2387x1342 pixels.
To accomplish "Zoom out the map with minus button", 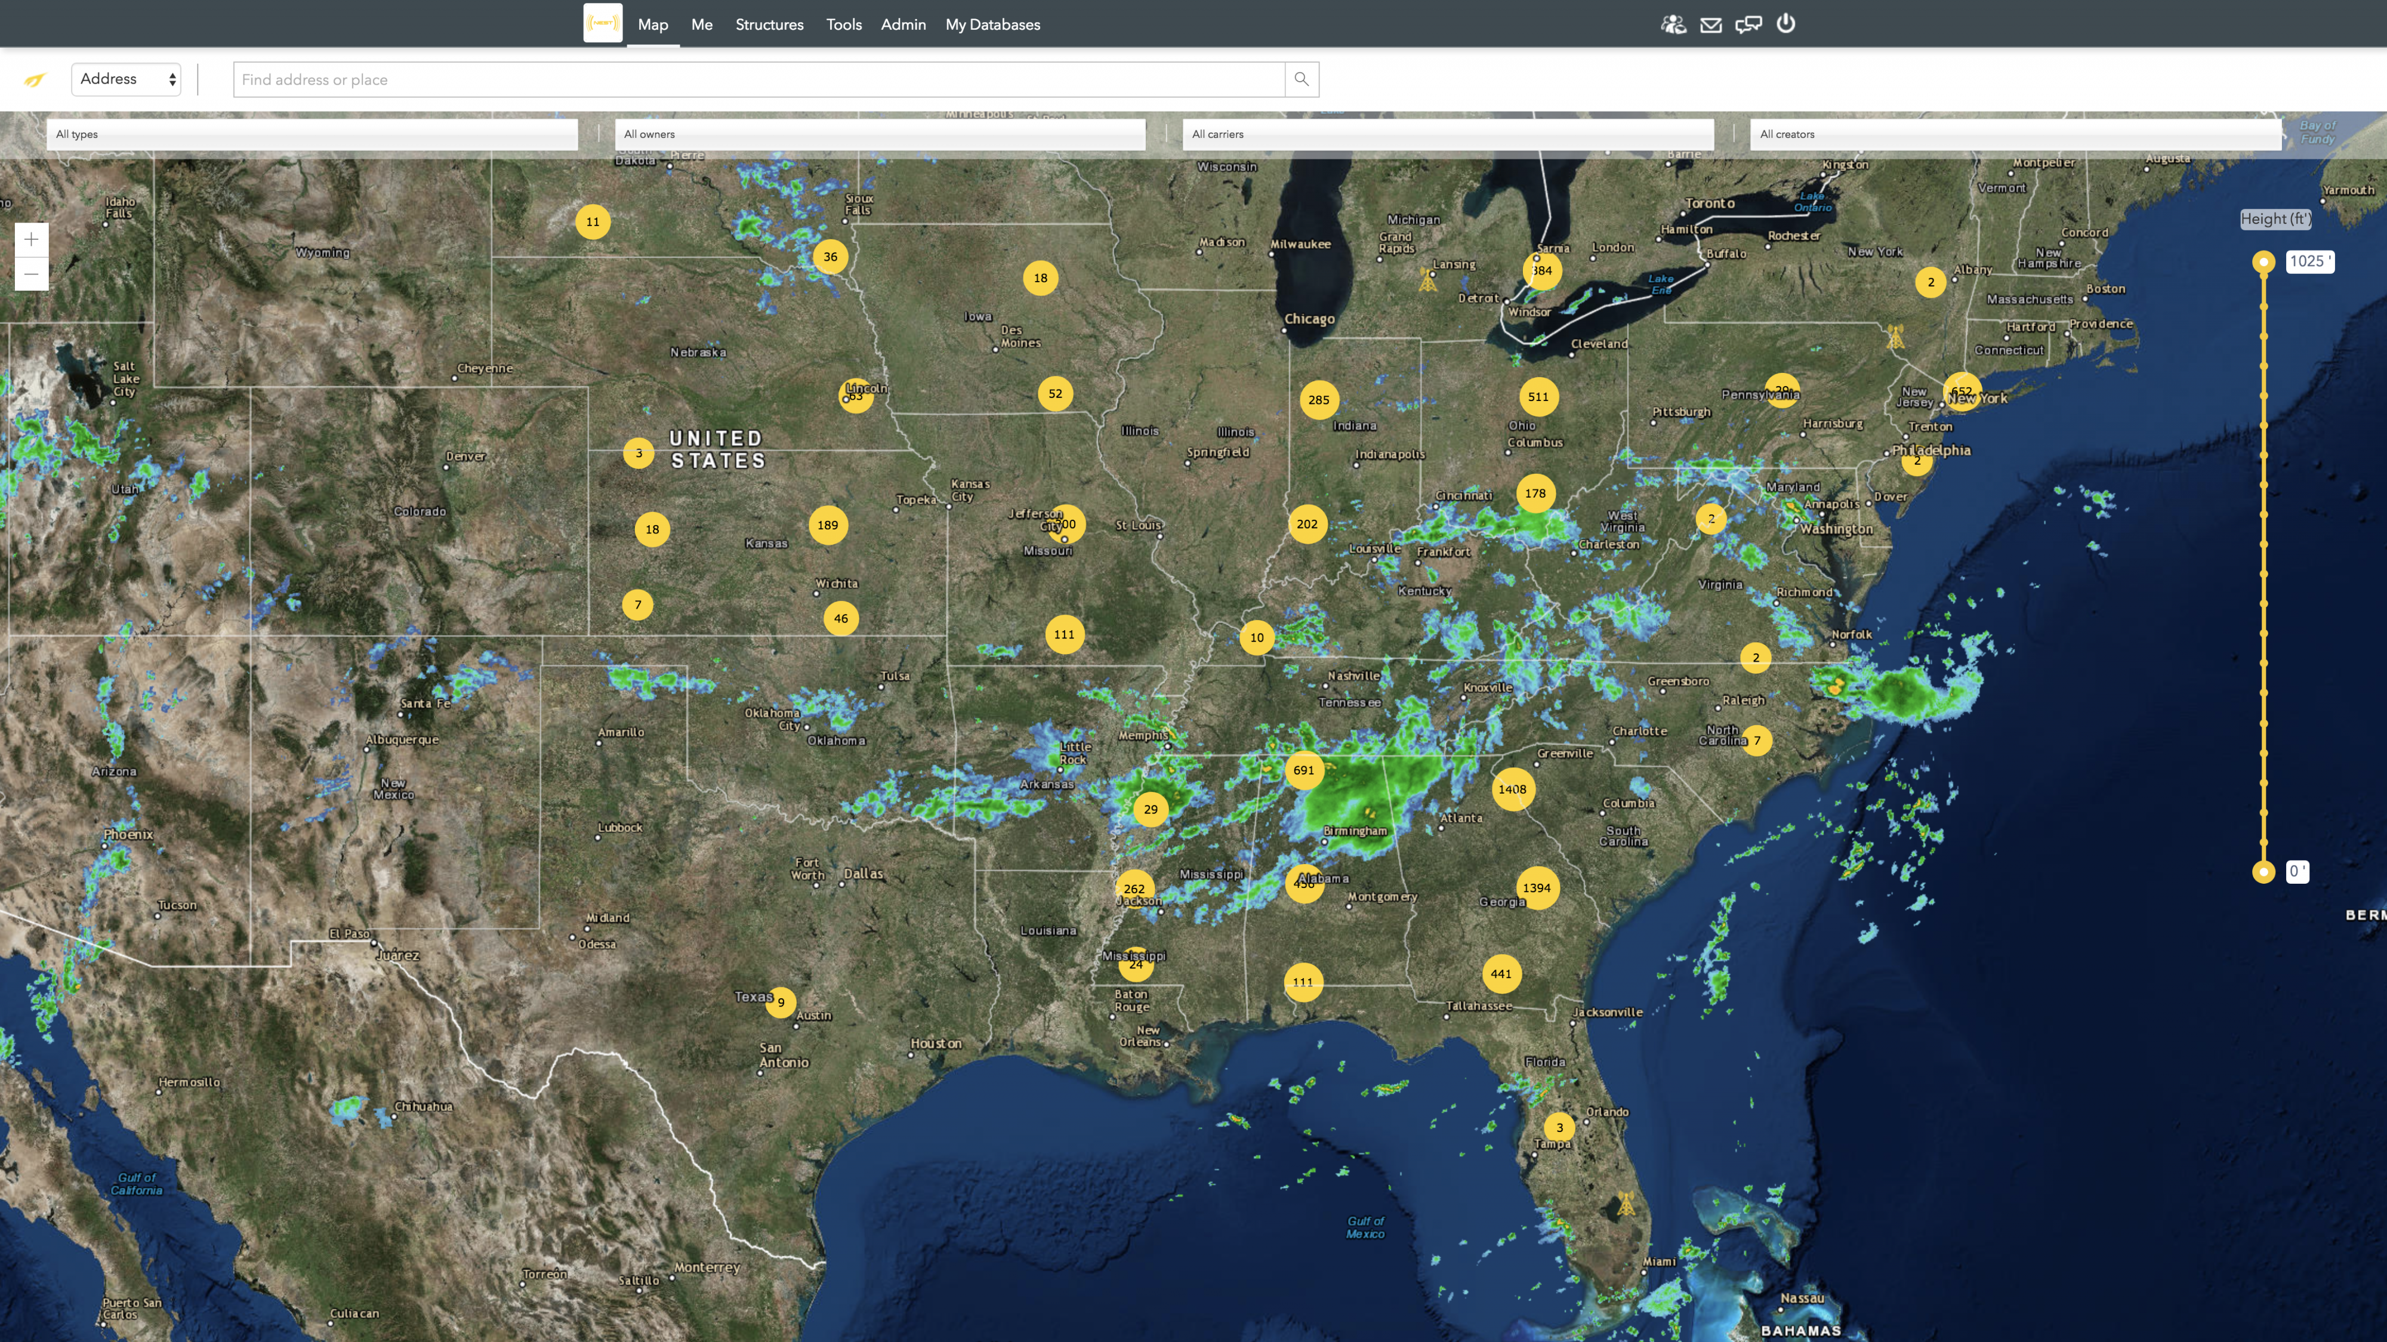I will pos(32,273).
